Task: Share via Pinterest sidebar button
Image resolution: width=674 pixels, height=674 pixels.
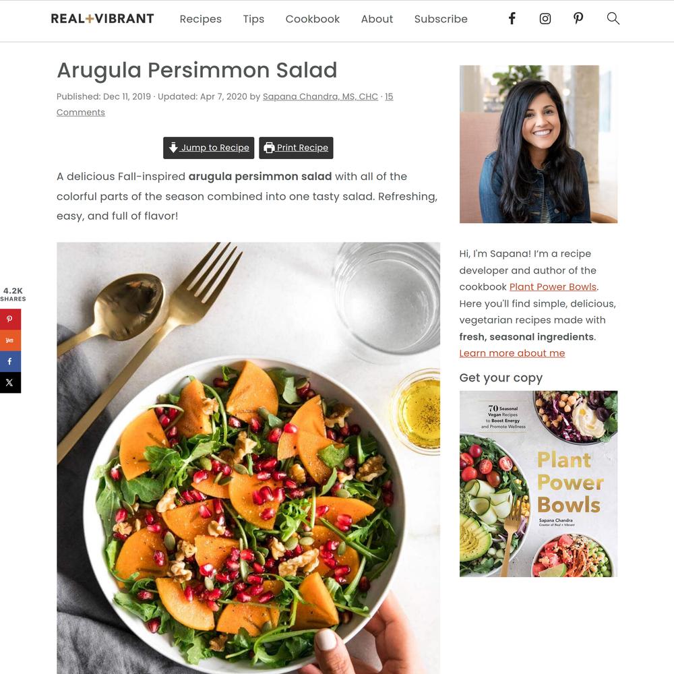Action: coord(9,319)
